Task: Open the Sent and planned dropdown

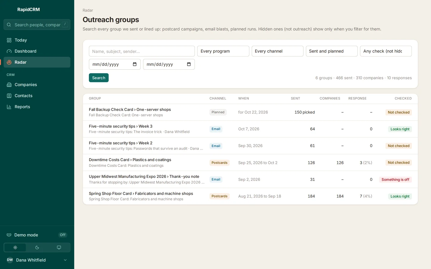Action: click(x=332, y=51)
